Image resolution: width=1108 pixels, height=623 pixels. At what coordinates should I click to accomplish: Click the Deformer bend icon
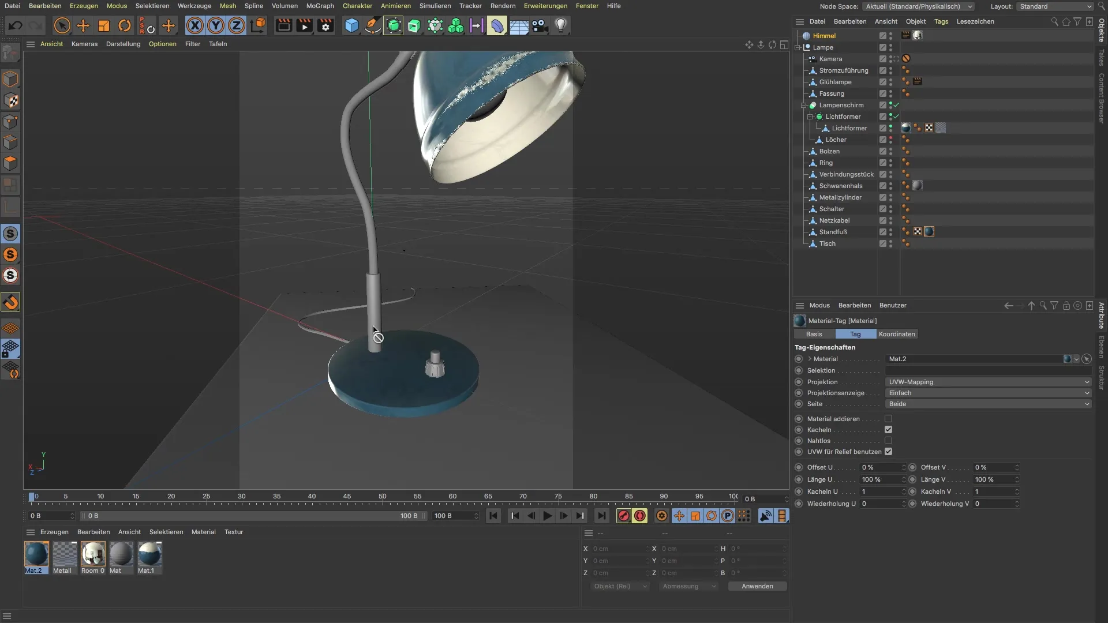[497, 25]
